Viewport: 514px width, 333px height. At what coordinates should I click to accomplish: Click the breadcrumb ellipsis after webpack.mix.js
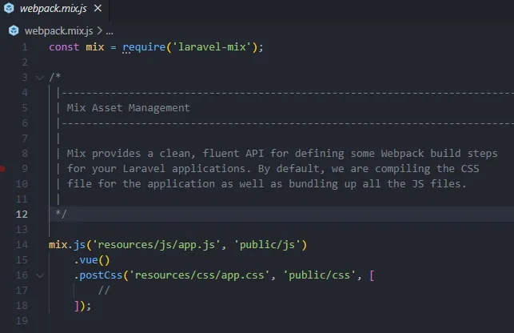pos(110,30)
